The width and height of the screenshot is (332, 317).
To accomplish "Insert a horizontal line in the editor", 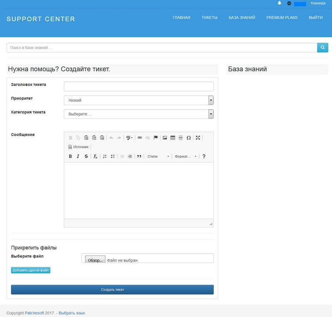I will click(x=181, y=138).
